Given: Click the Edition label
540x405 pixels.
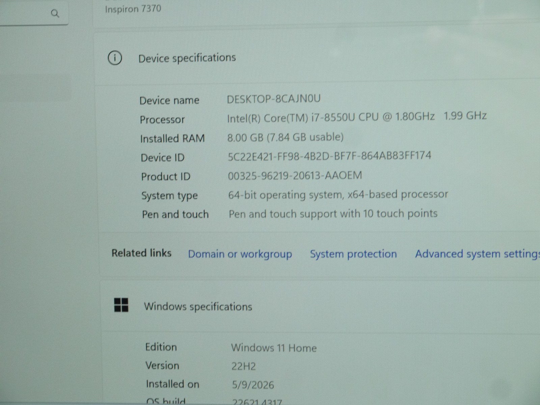Looking at the screenshot, I should [161, 347].
